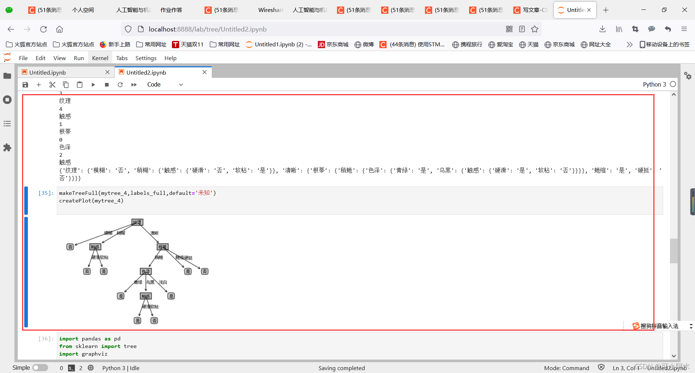Open 京东商城 bookmark with JD icon

coord(333,45)
